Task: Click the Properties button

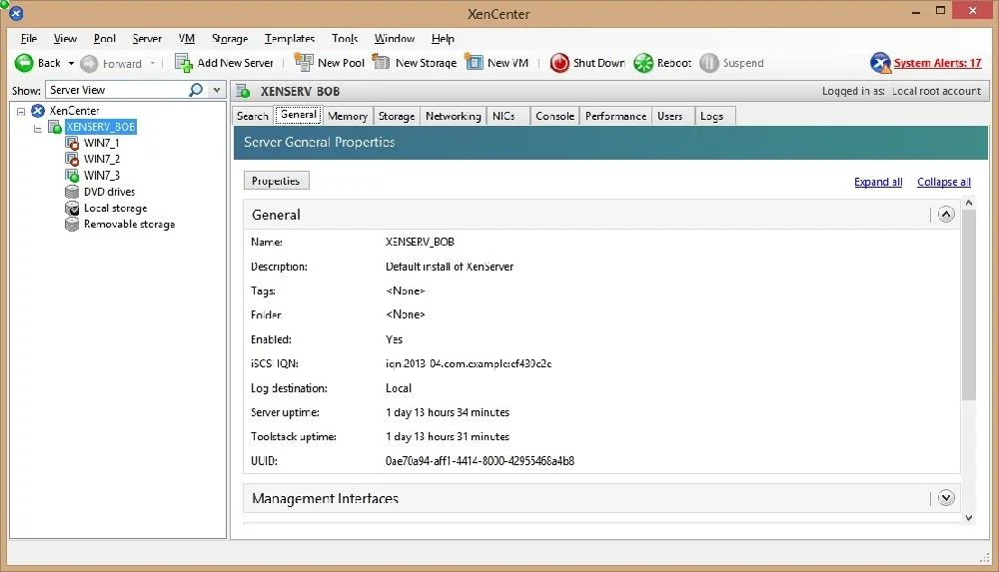Action: (276, 181)
